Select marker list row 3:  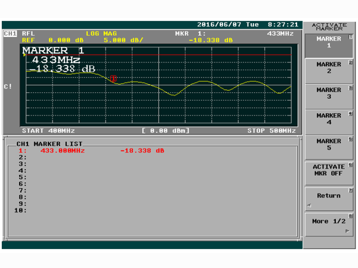[x=23, y=164]
